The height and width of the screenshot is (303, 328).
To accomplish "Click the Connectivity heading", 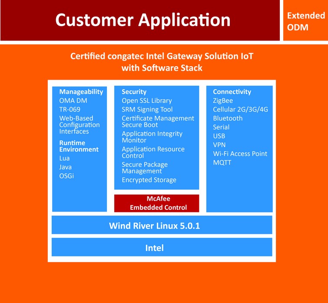I will pos(232,92).
